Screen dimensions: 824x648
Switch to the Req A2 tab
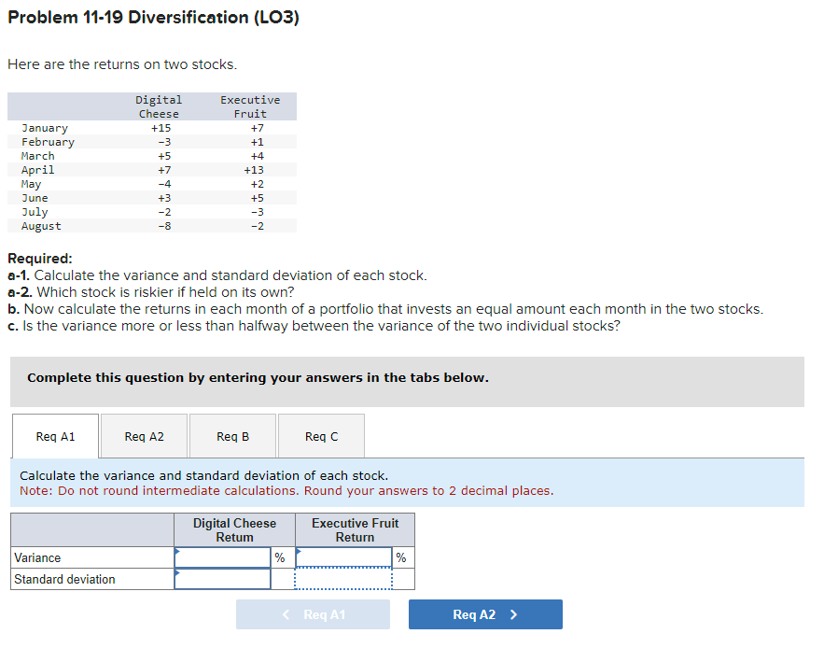click(x=143, y=435)
